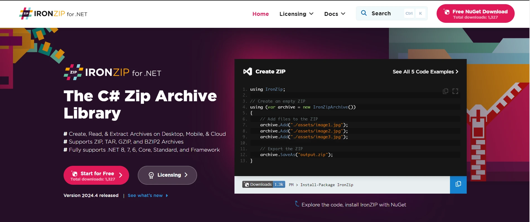530x222 pixels.
Task: Click the magnifying glass search icon
Action: click(364, 13)
